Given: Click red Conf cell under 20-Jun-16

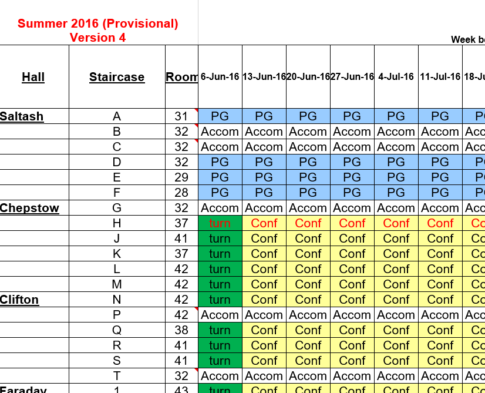Looking at the screenshot, I should tap(308, 223).
